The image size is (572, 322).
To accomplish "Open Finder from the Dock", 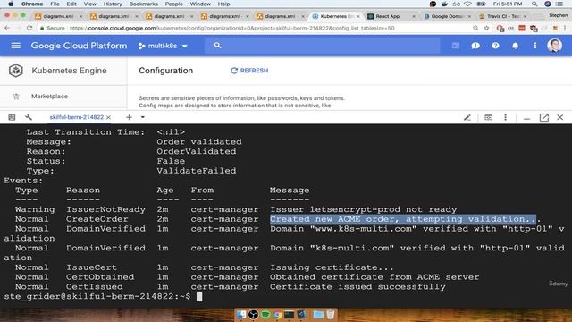I will click(x=241, y=314).
